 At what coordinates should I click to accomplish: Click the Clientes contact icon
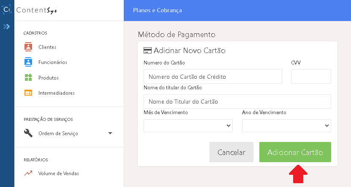(28, 47)
